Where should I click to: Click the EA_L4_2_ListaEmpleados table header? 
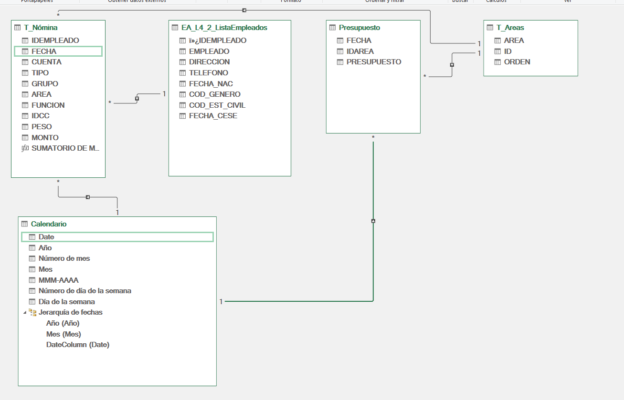(224, 28)
